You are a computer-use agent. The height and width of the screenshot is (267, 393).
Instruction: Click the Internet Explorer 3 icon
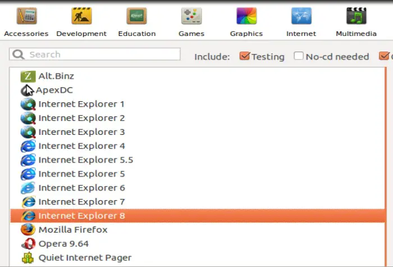pyautogui.click(x=28, y=132)
